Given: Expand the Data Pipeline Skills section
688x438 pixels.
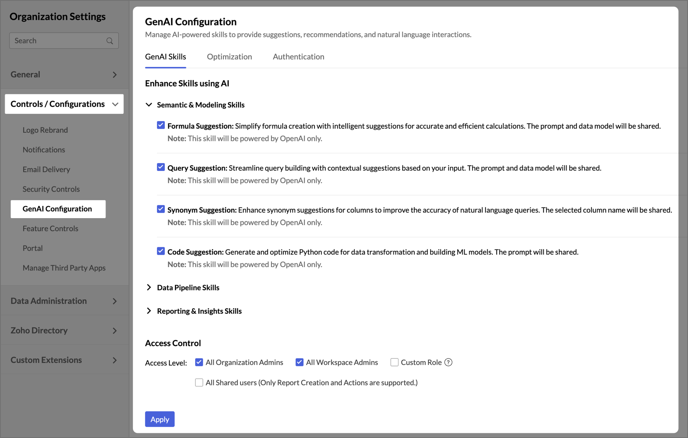Looking at the screenshot, I should (149, 288).
